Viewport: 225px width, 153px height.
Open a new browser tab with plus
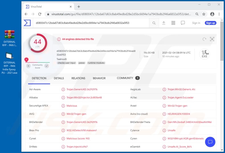click(79, 7)
